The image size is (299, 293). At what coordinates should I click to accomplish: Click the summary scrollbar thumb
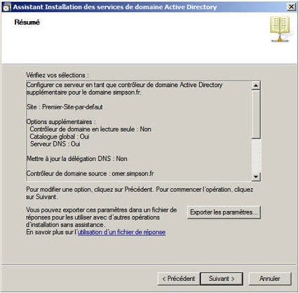pyautogui.click(x=256, y=114)
